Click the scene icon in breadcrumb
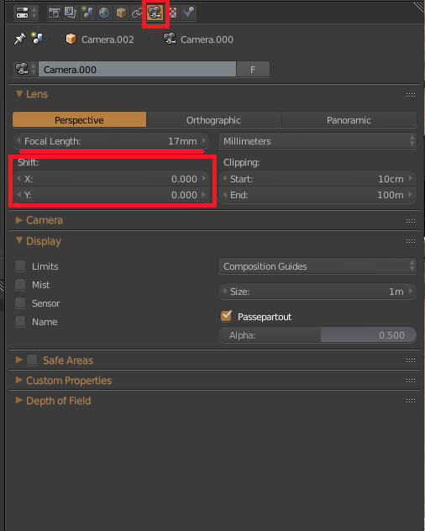Image resolution: width=425 pixels, height=531 pixels. point(37,39)
